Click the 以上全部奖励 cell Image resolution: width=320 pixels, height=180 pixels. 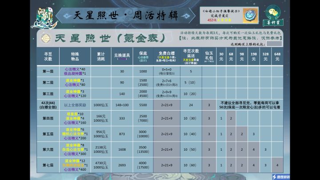[x=75, y=105]
